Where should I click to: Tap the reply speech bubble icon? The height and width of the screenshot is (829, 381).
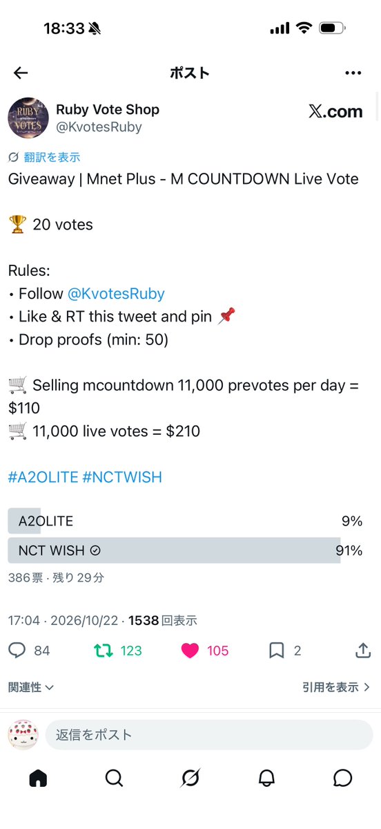pos(17,651)
